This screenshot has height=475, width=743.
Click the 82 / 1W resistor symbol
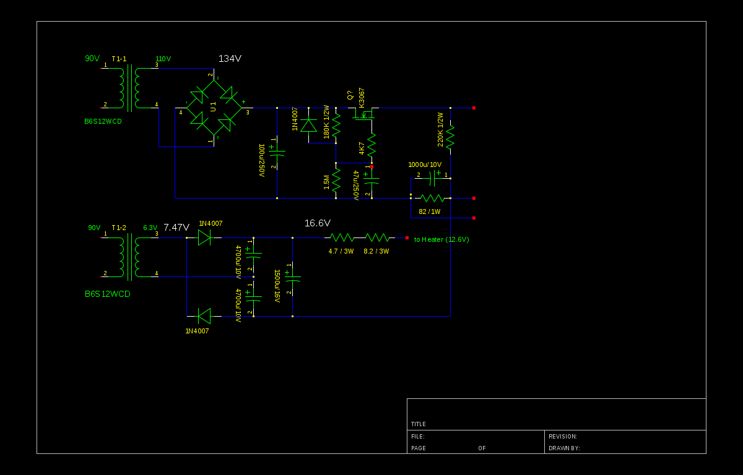pyautogui.click(x=432, y=198)
